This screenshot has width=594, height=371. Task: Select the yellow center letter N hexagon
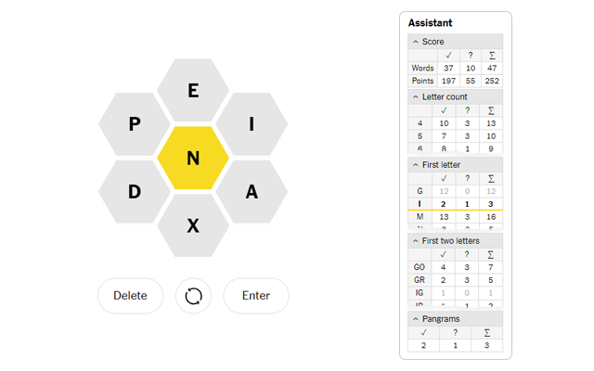pyautogui.click(x=193, y=158)
